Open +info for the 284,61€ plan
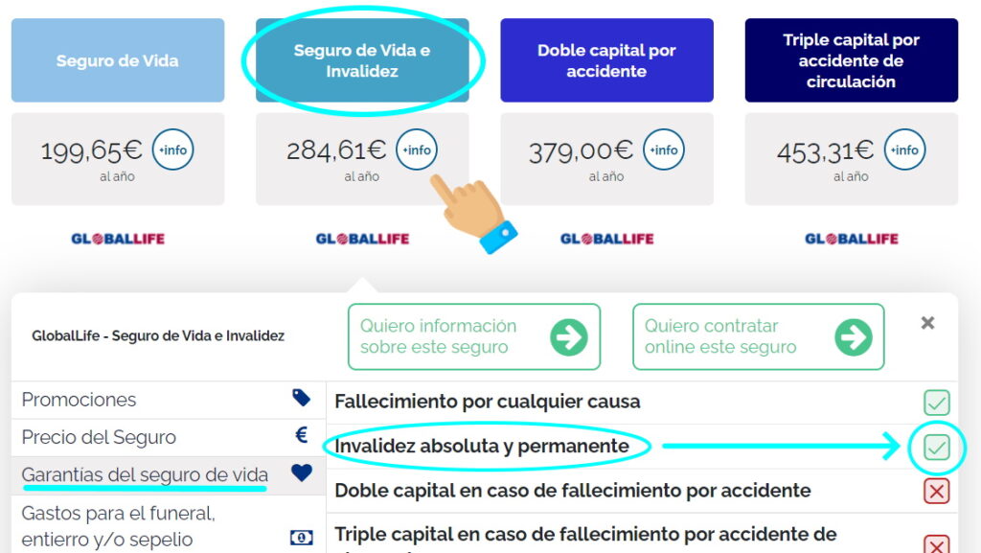 click(x=417, y=150)
